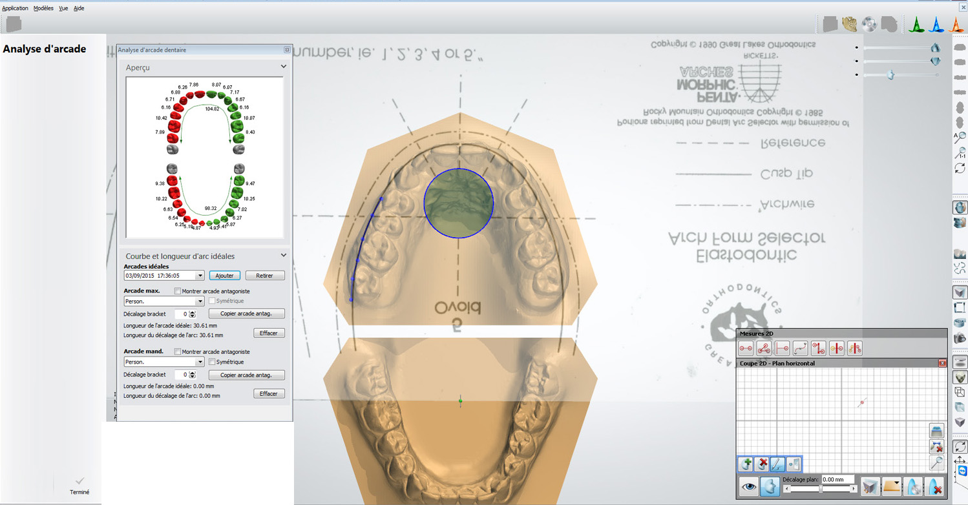This screenshot has width=968, height=505.
Task: Click the Retirer button
Action: click(x=265, y=276)
